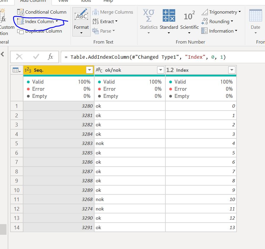
Task: Open the Seq. column filter dropdown
Action: coord(90,70)
